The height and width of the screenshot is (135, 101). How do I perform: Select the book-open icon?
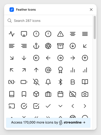click(85, 82)
